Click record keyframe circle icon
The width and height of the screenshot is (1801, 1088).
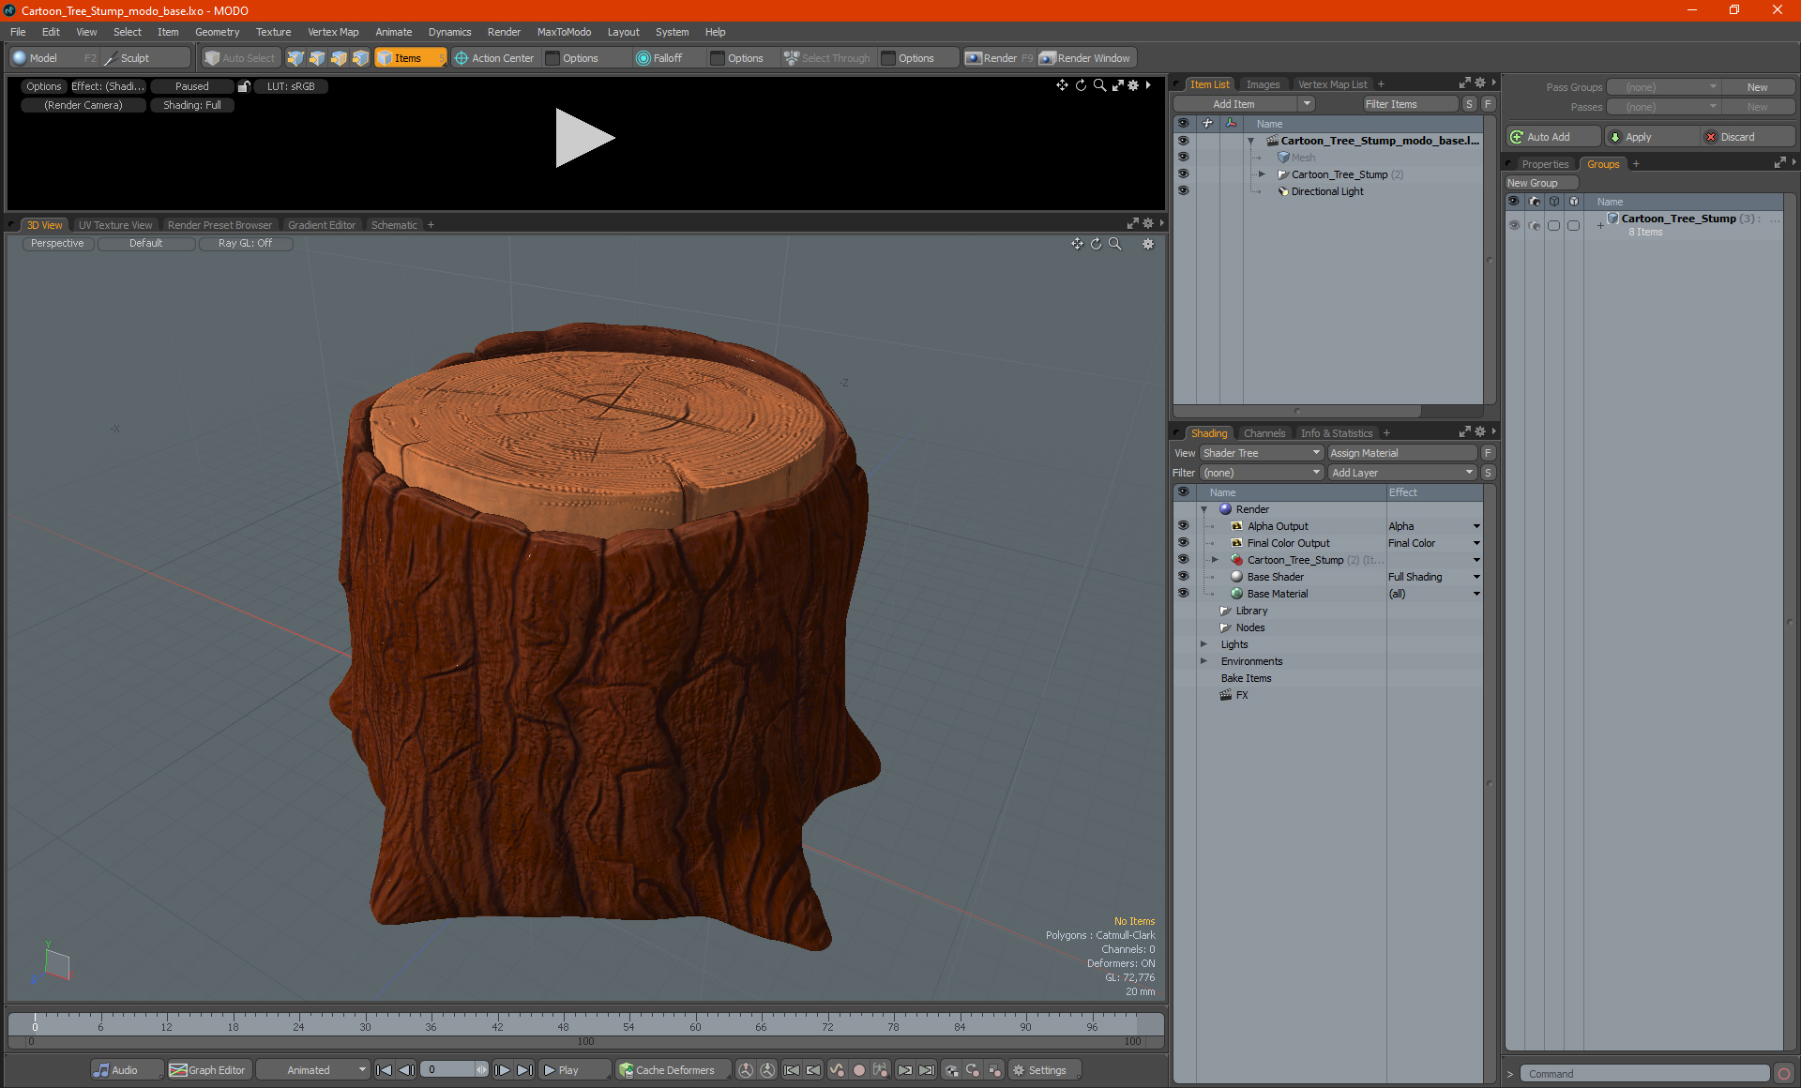[858, 1070]
